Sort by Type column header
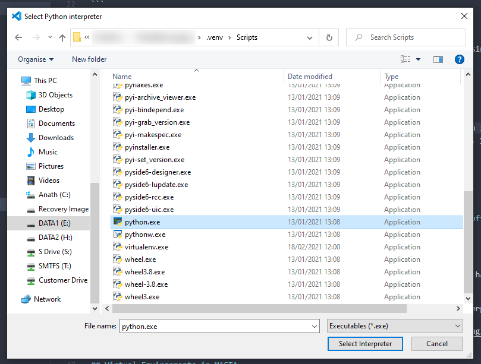Image resolution: width=481 pixels, height=364 pixels. coord(391,77)
